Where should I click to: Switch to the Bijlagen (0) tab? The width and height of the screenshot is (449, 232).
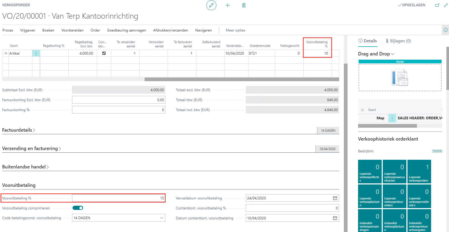398,41
